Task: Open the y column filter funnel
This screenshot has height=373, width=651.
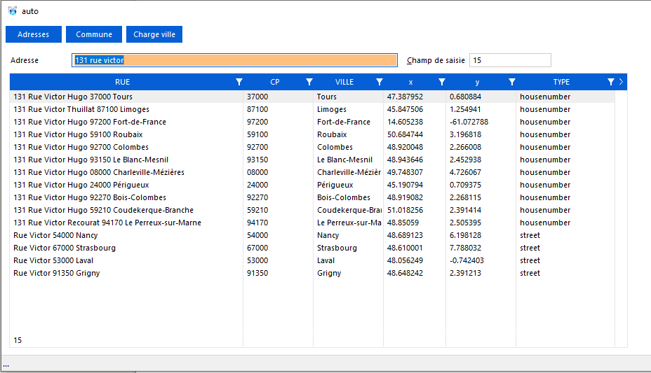Action: [x=512, y=82]
